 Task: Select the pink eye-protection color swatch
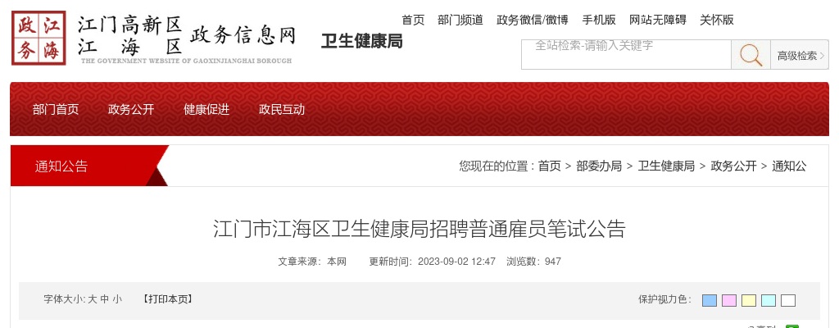(729, 300)
